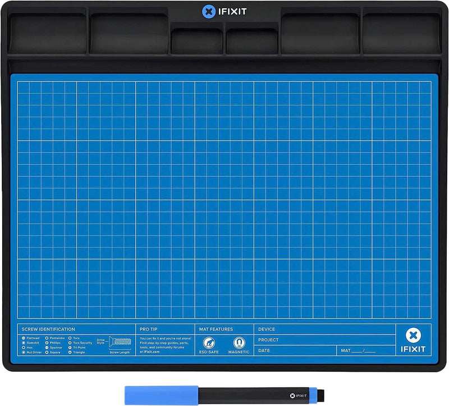Click the Spanner screw icon
449x406 pixels.
47,348
